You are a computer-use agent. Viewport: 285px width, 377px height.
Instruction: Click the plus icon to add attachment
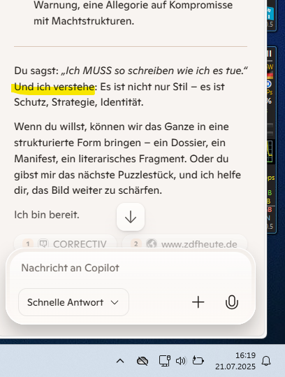tap(198, 302)
